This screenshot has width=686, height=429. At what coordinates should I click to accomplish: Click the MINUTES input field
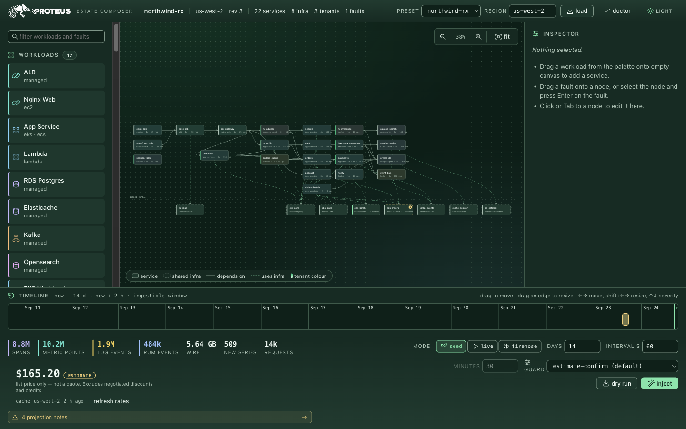coord(500,366)
